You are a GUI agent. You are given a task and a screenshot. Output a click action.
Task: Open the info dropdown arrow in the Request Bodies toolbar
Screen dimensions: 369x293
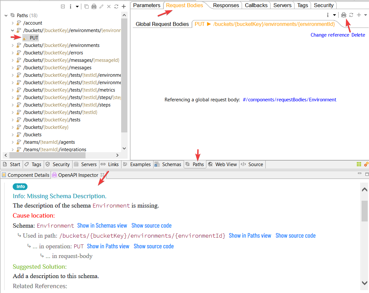point(334,15)
